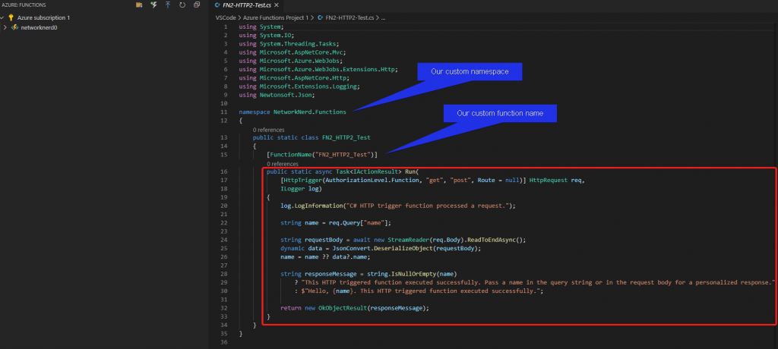Click the Create New Project folder icon

click(x=139, y=5)
